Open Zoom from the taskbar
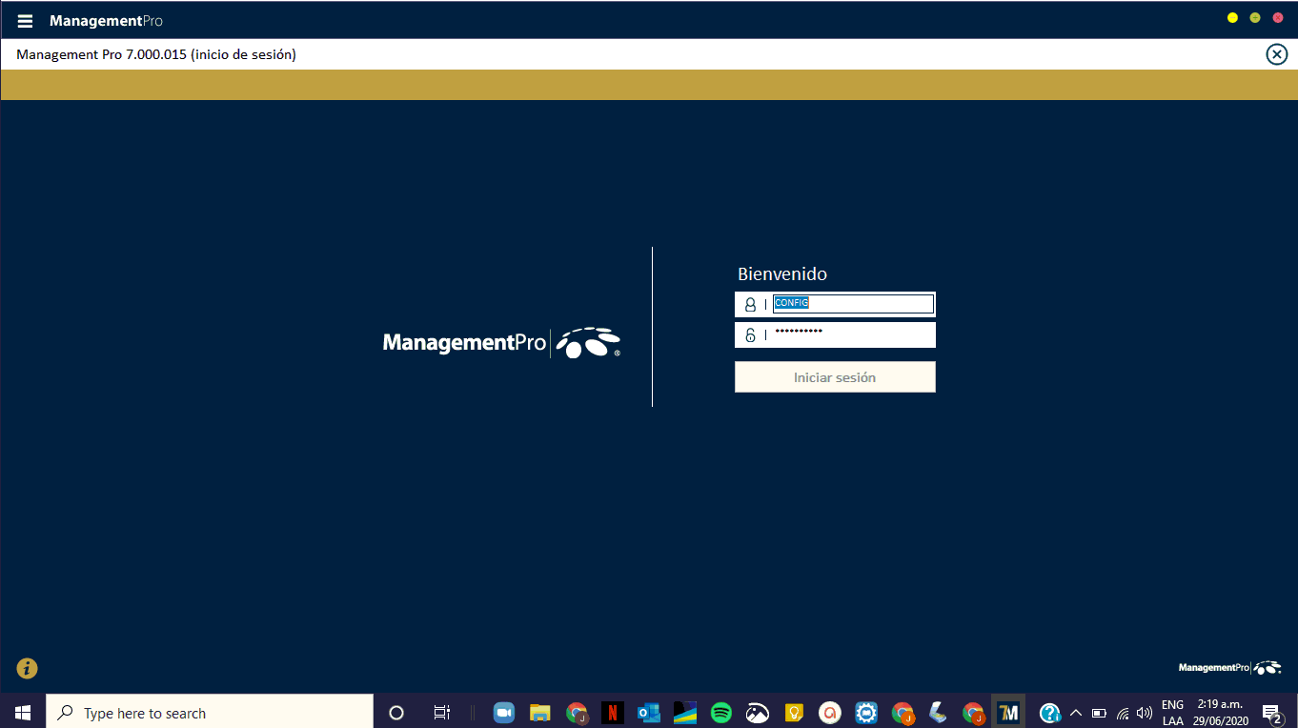 [503, 713]
